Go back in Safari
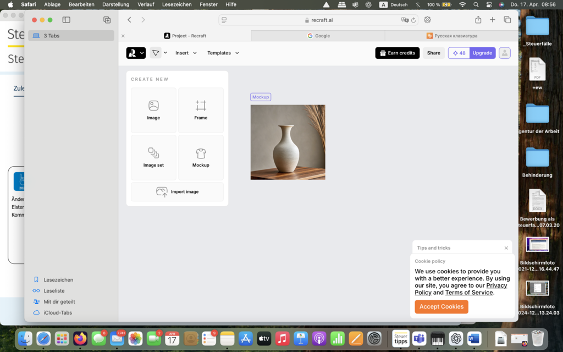The image size is (563, 352). (129, 20)
